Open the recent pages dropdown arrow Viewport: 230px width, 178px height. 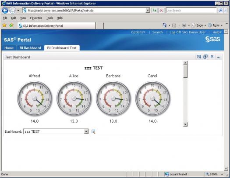[x=18, y=11]
